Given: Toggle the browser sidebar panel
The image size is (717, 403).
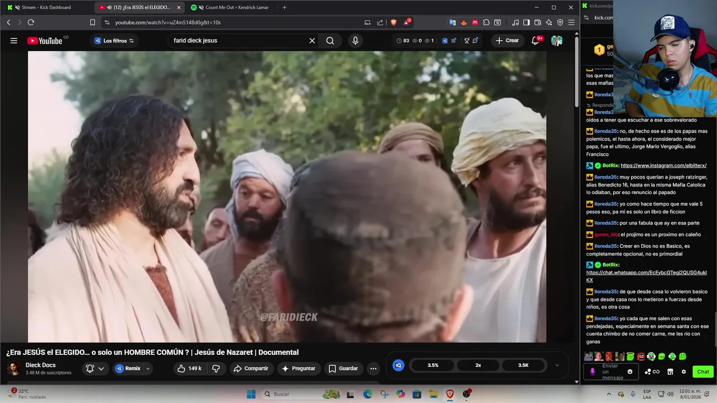Looking at the screenshot, I should click(x=527, y=22).
